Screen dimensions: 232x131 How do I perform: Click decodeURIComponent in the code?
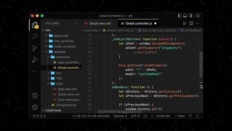167,44
